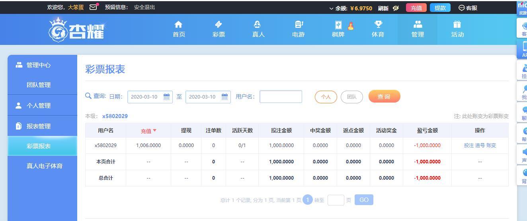Click the 0/1 active days cell

tap(242, 145)
